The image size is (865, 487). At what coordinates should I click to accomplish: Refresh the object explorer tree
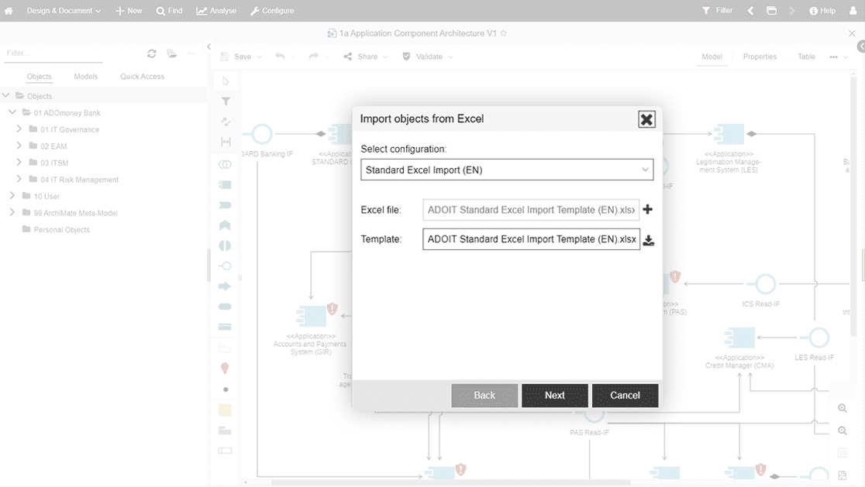[x=152, y=53]
